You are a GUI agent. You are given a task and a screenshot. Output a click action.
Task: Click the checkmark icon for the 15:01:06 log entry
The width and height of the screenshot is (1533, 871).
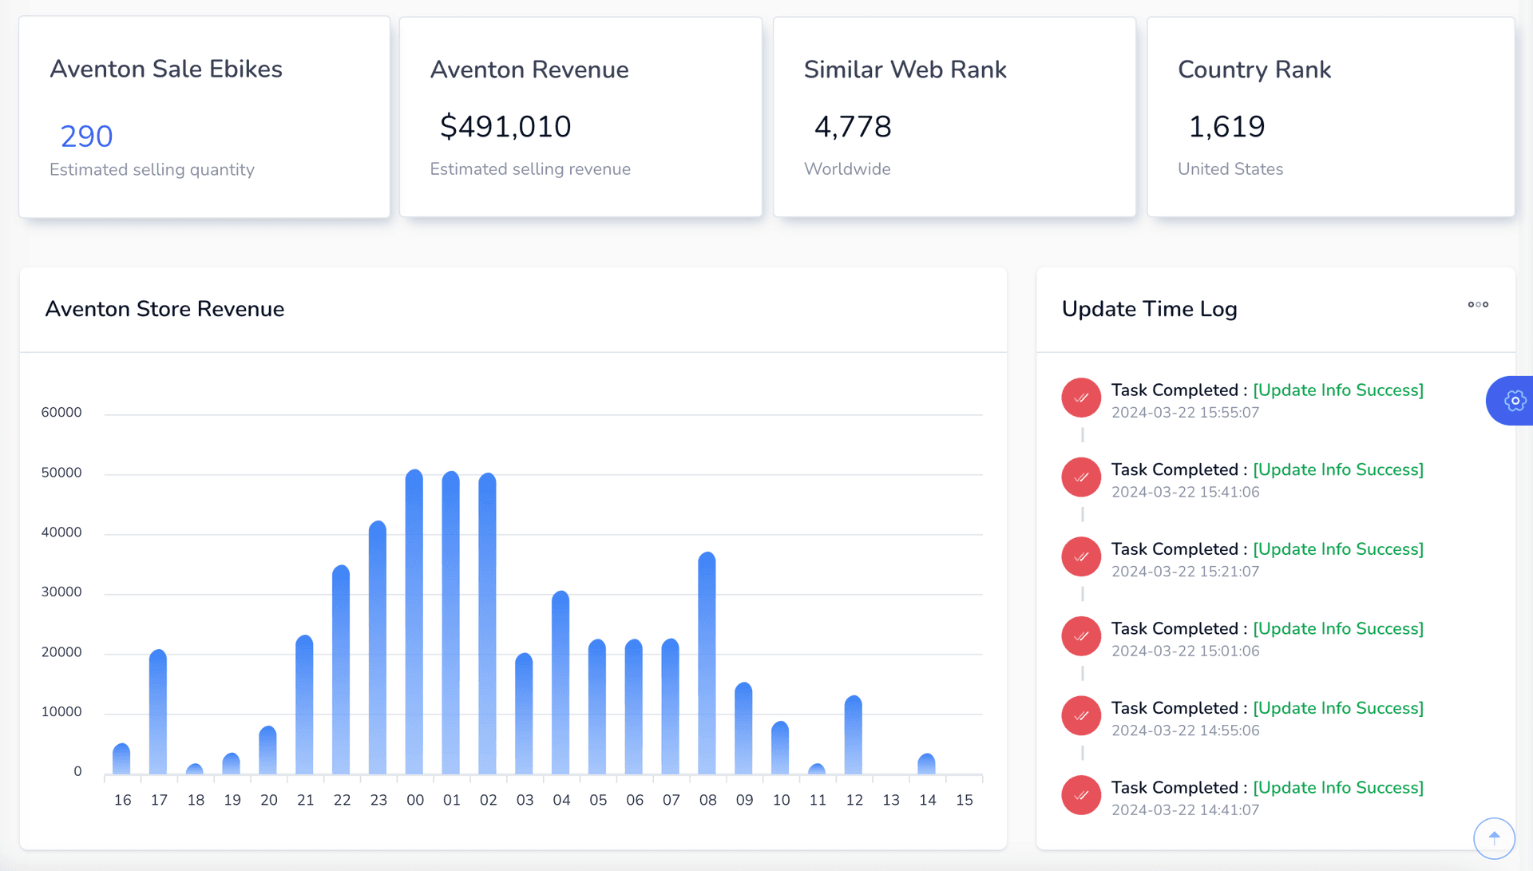pos(1081,636)
